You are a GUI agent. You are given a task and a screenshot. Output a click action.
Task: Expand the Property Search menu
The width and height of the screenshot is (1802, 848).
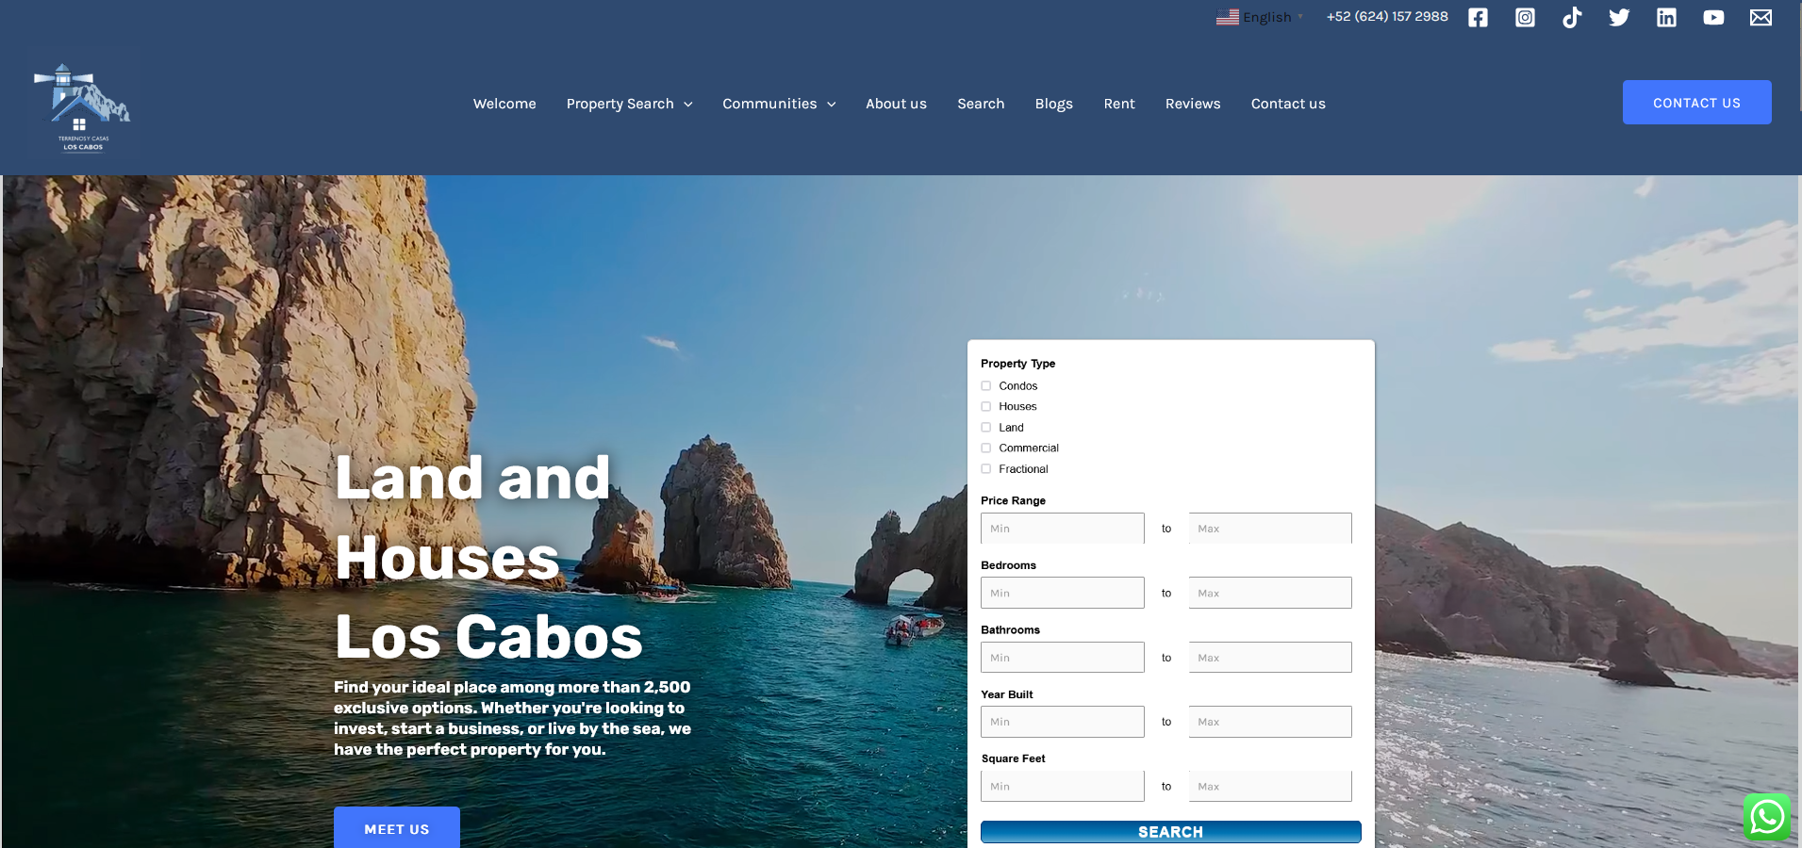(x=629, y=104)
